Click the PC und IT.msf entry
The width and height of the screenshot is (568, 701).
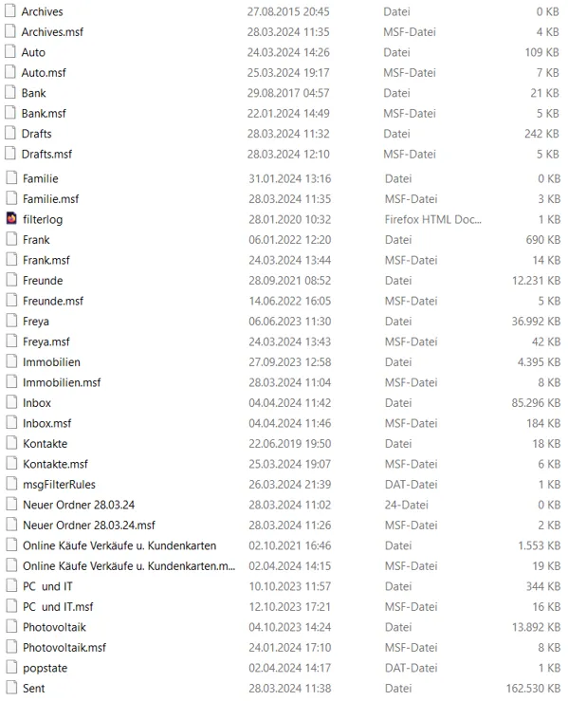pos(284,606)
